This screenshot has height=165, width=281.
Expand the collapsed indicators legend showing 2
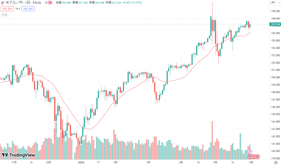(x=4, y=15)
